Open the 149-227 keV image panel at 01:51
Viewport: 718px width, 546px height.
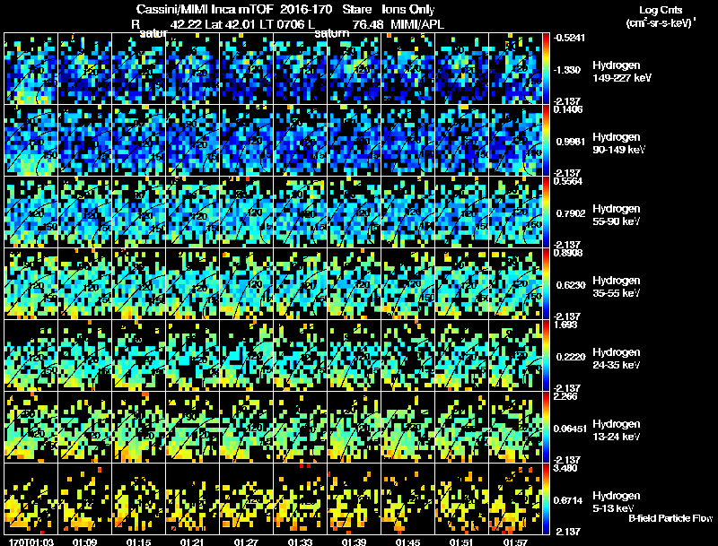click(461, 69)
